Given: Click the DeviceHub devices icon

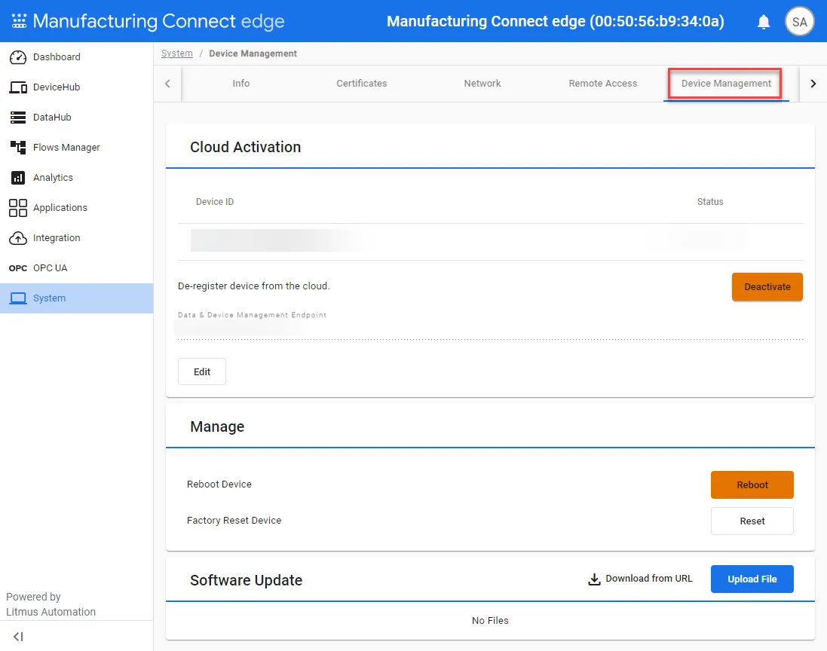Looking at the screenshot, I should coord(18,87).
